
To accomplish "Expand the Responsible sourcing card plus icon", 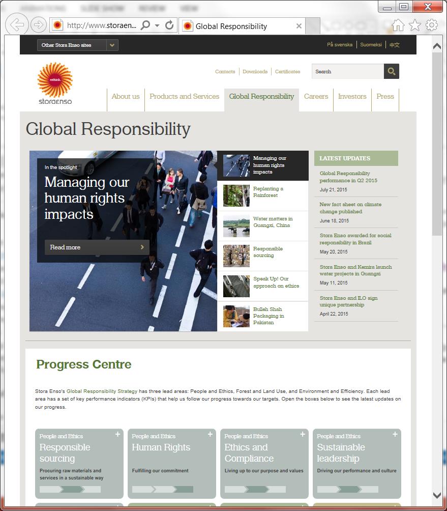I will click(117, 434).
